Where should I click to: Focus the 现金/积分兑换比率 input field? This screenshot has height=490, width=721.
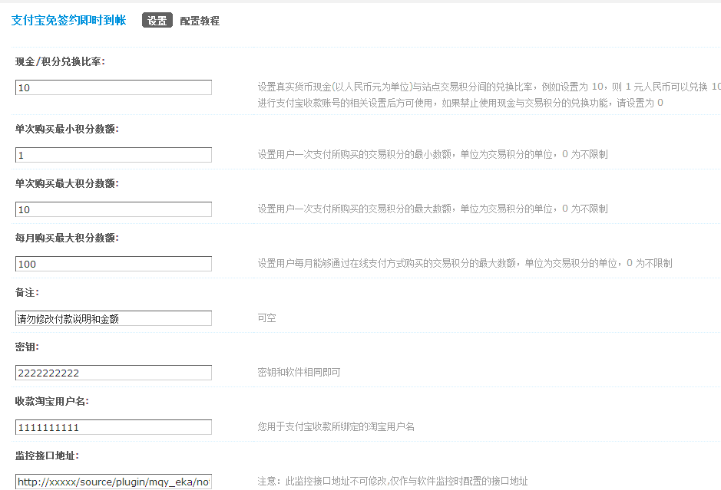(x=114, y=88)
